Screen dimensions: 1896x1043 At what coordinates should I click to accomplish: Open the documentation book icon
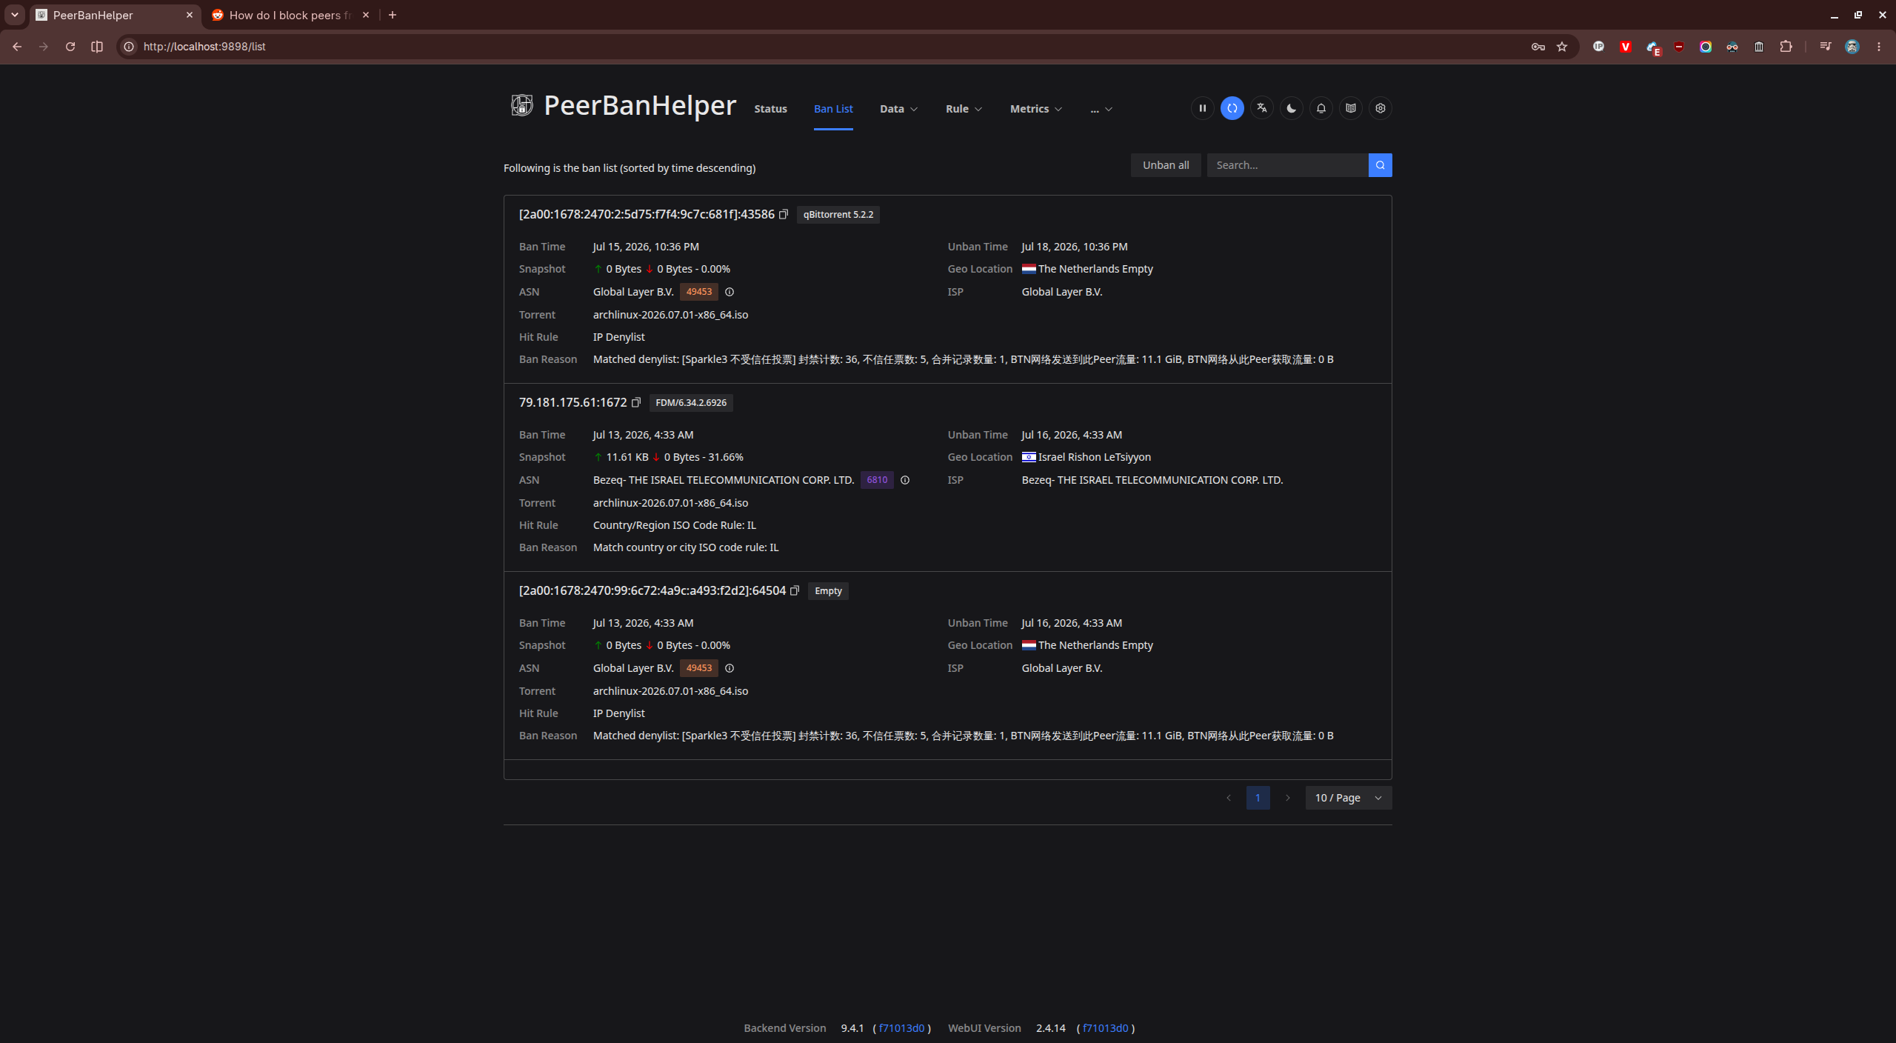pyautogui.click(x=1350, y=108)
